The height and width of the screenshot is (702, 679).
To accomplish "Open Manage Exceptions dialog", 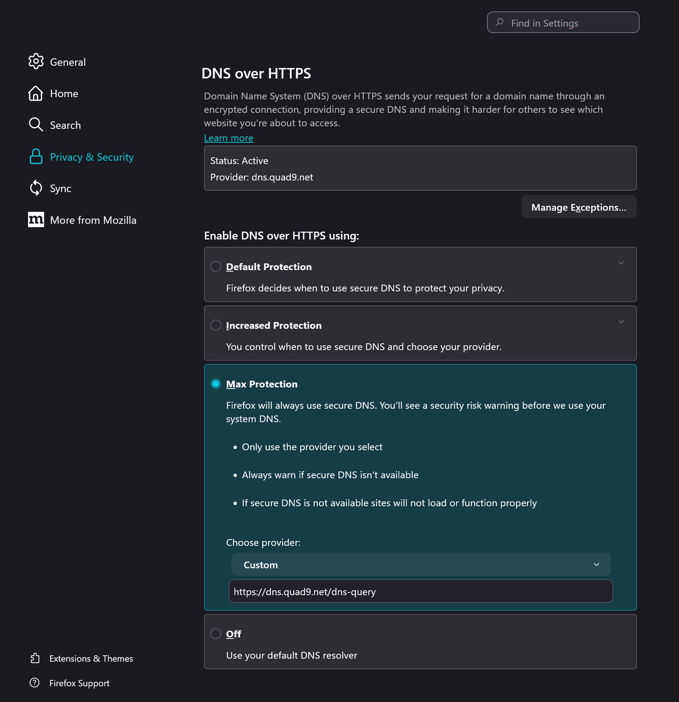I will click(578, 207).
